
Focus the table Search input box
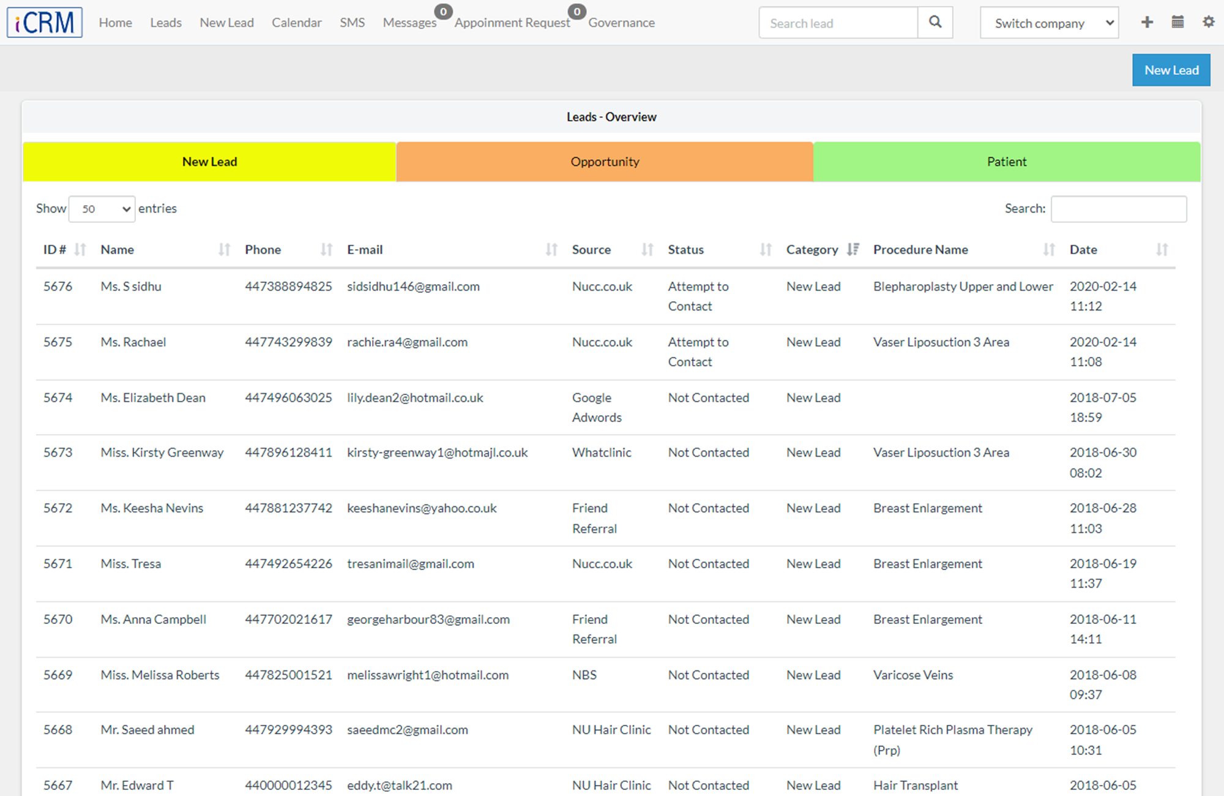[x=1119, y=209]
